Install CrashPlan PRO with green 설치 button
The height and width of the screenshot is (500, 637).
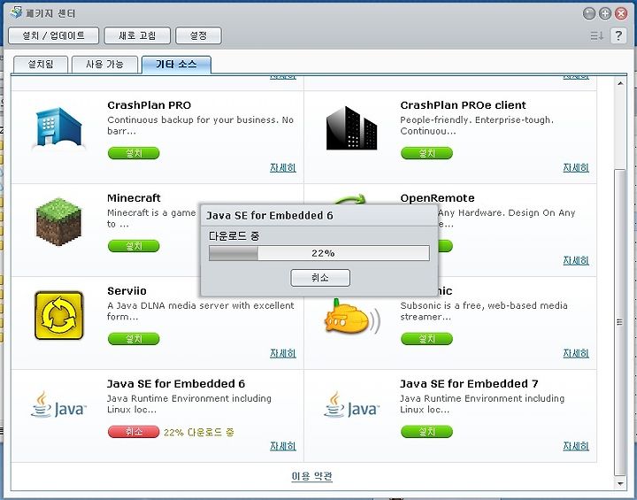pos(134,153)
